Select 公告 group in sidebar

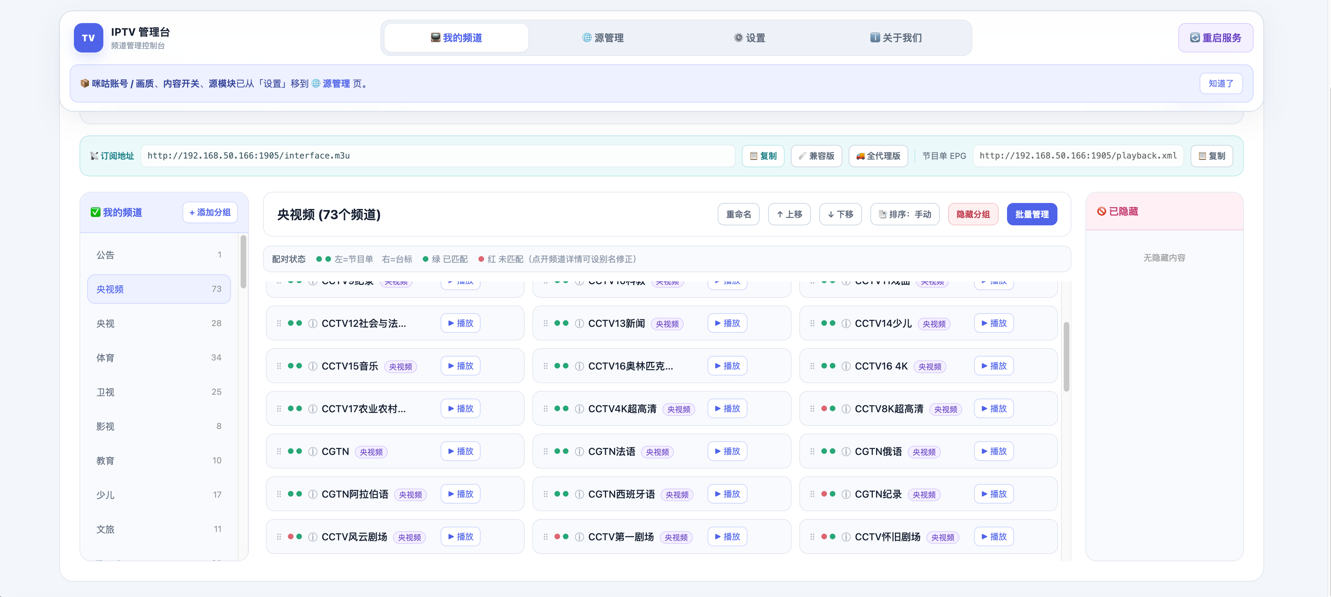point(159,255)
